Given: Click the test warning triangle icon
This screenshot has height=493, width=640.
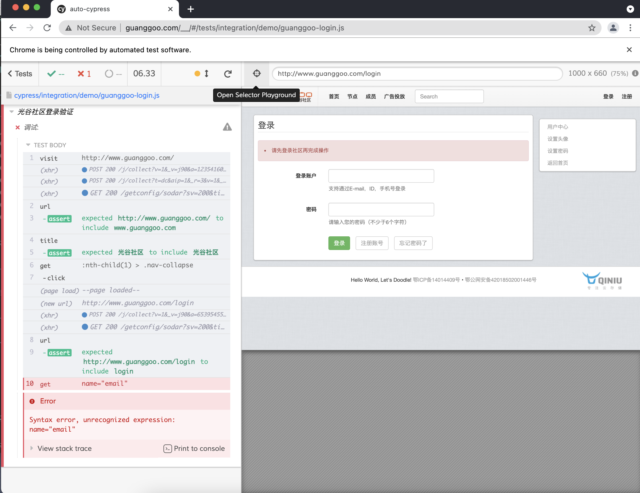Looking at the screenshot, I should [227, 127].
